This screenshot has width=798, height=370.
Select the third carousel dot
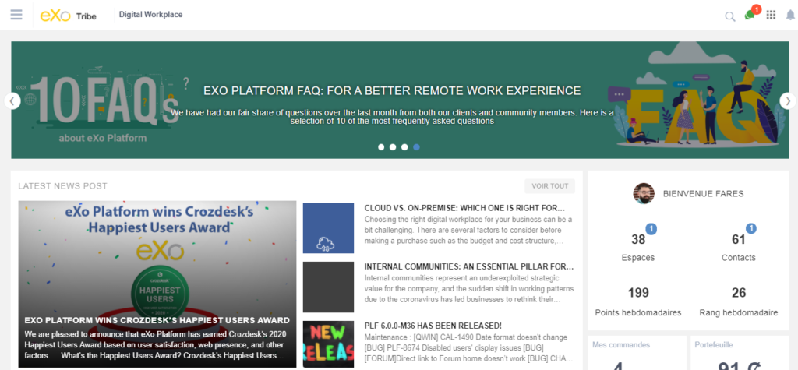404,146
